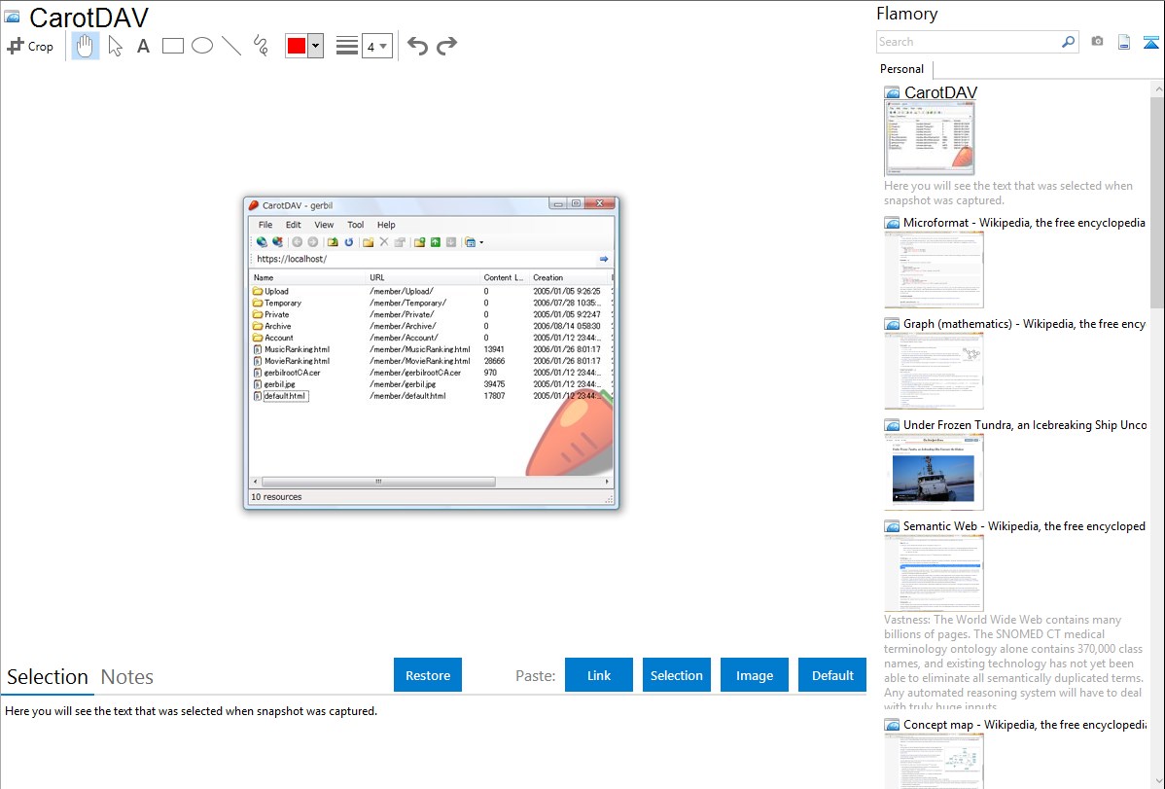1165x789 pixels.
Task: Click the Concept map snapshot title
Action: pyautogui.click(x=1025, y=724)
